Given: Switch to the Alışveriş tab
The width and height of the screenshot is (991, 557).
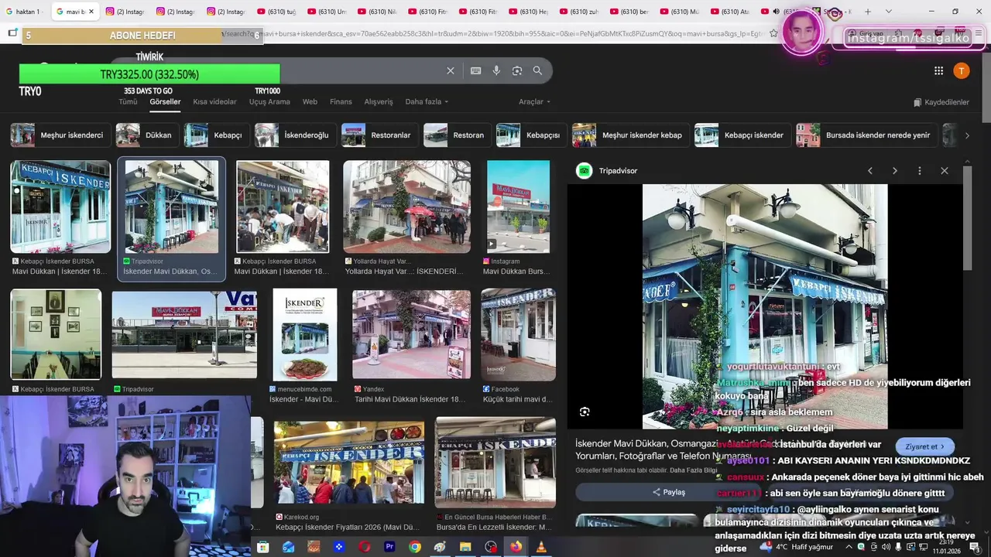Looking at the screenshot, I should (379, 101).
